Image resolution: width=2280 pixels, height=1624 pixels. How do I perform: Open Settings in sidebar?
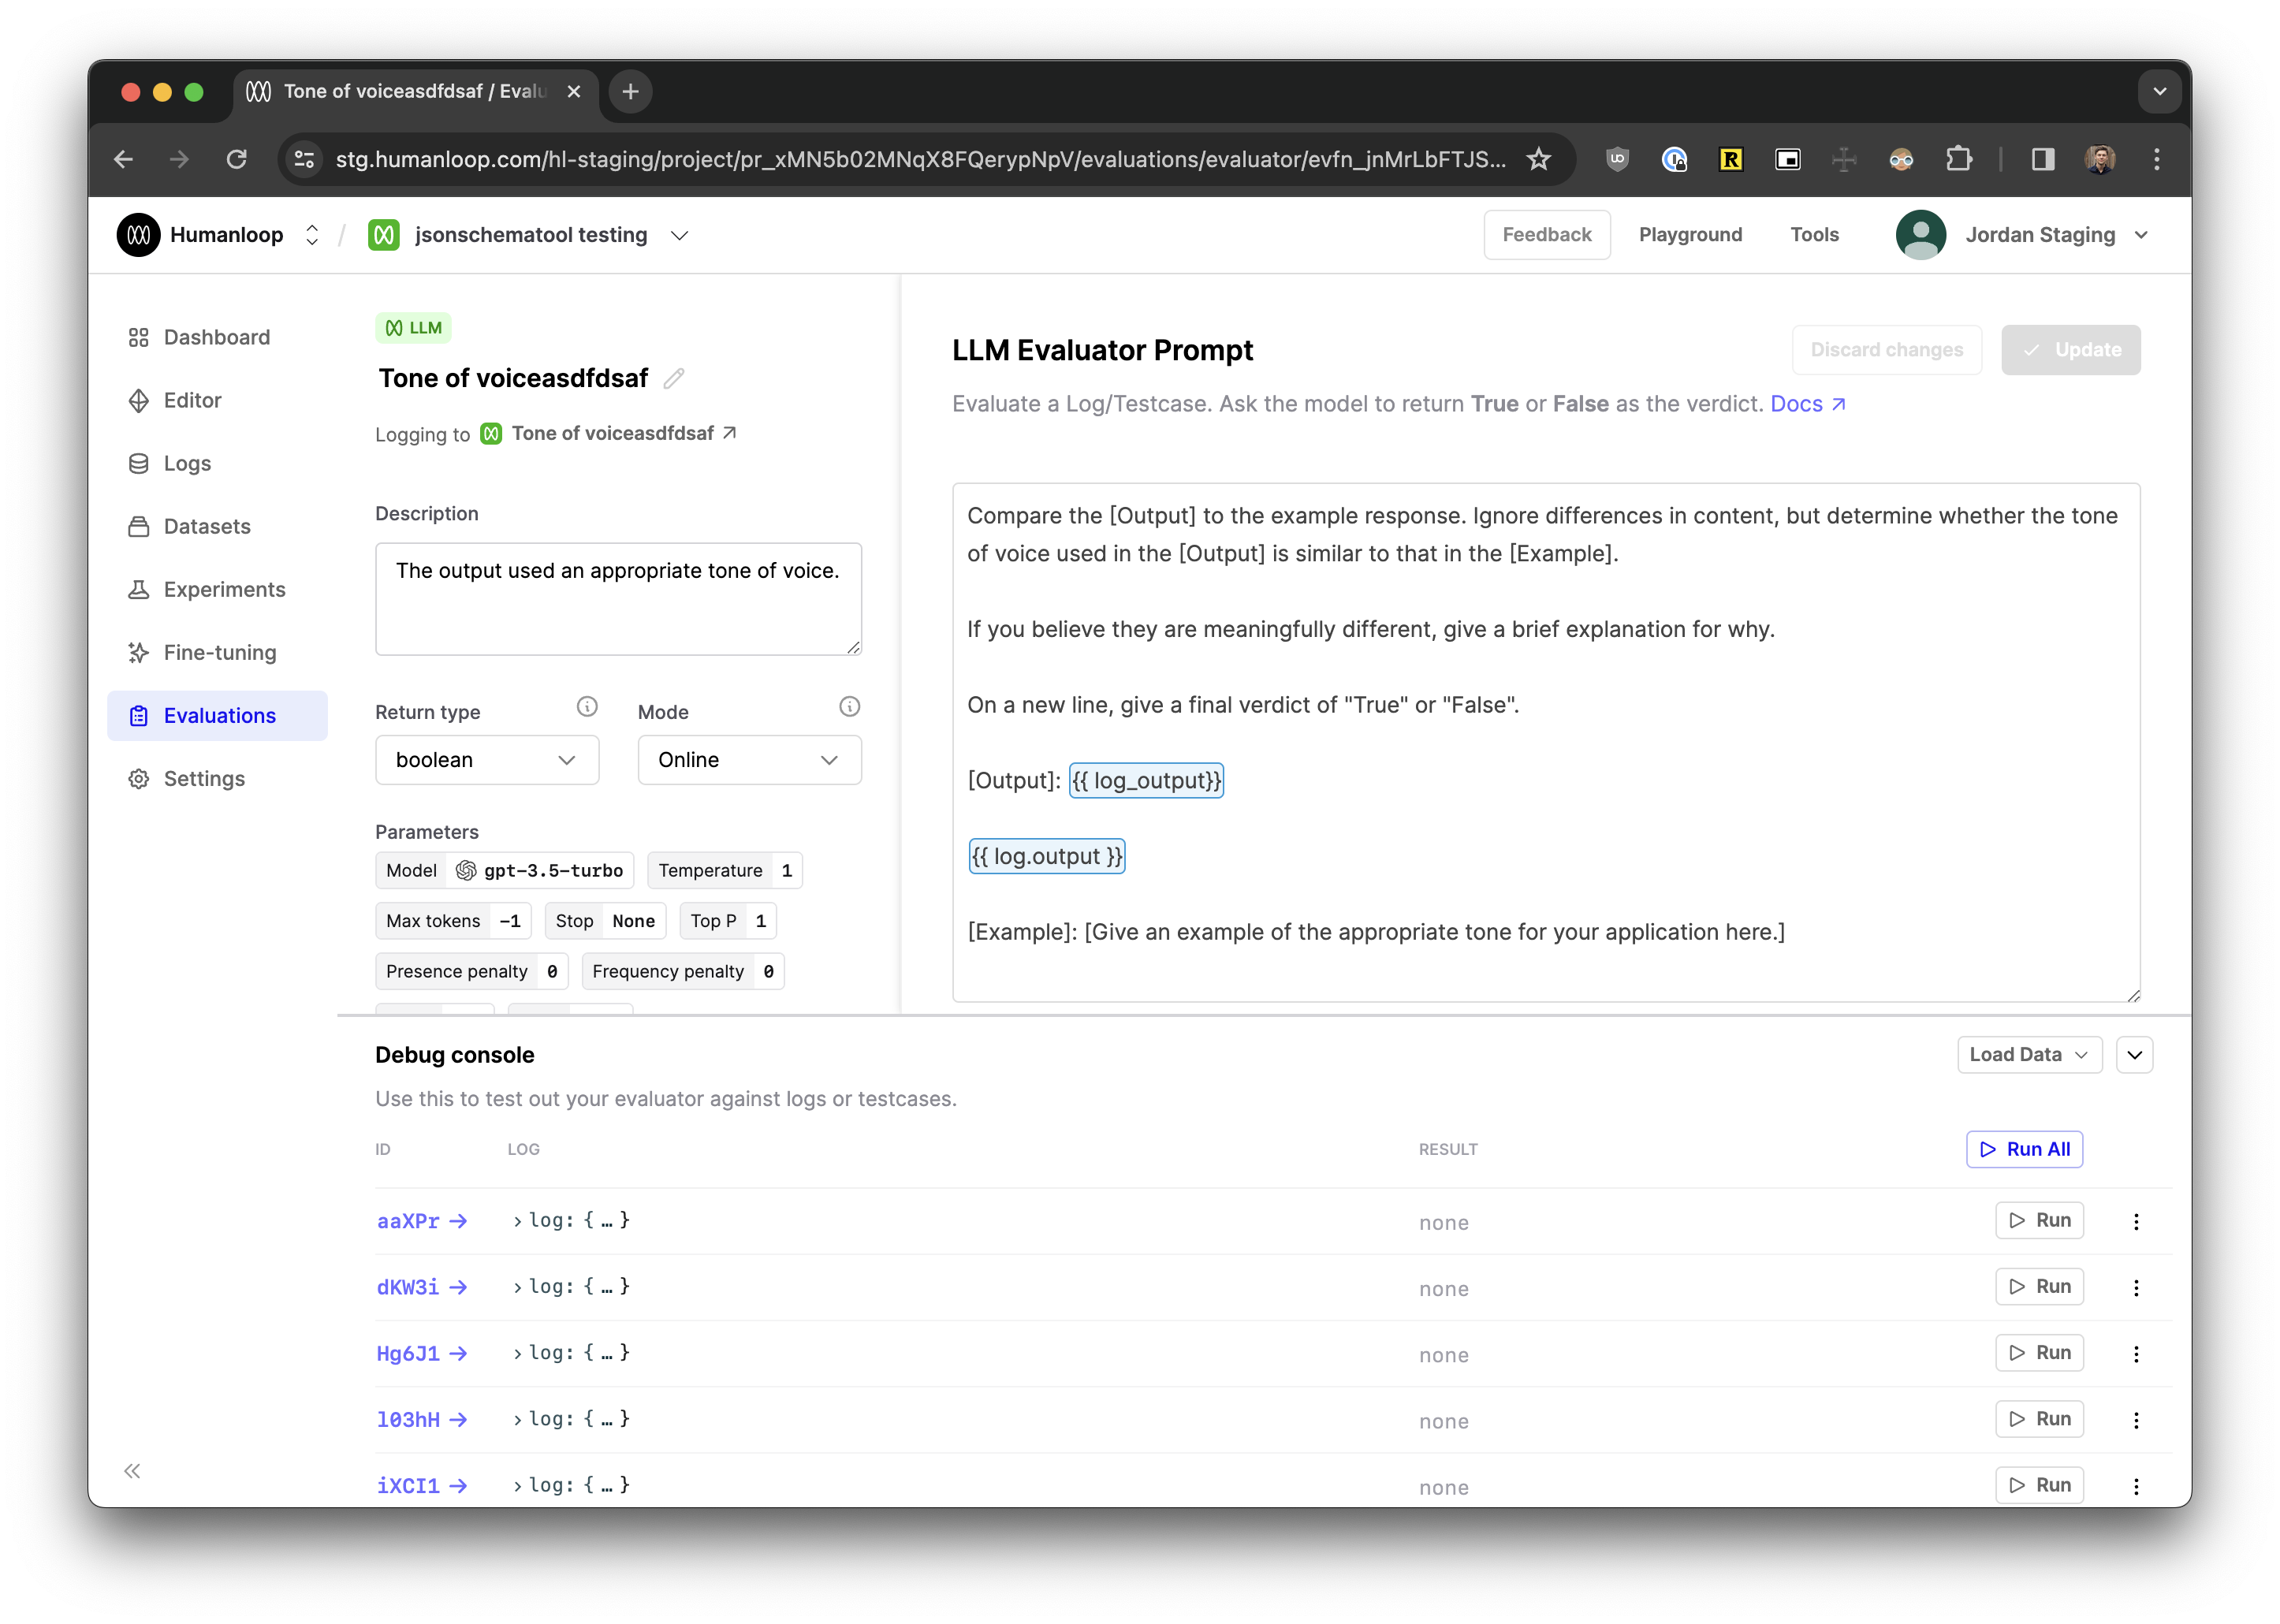point(217,778)
